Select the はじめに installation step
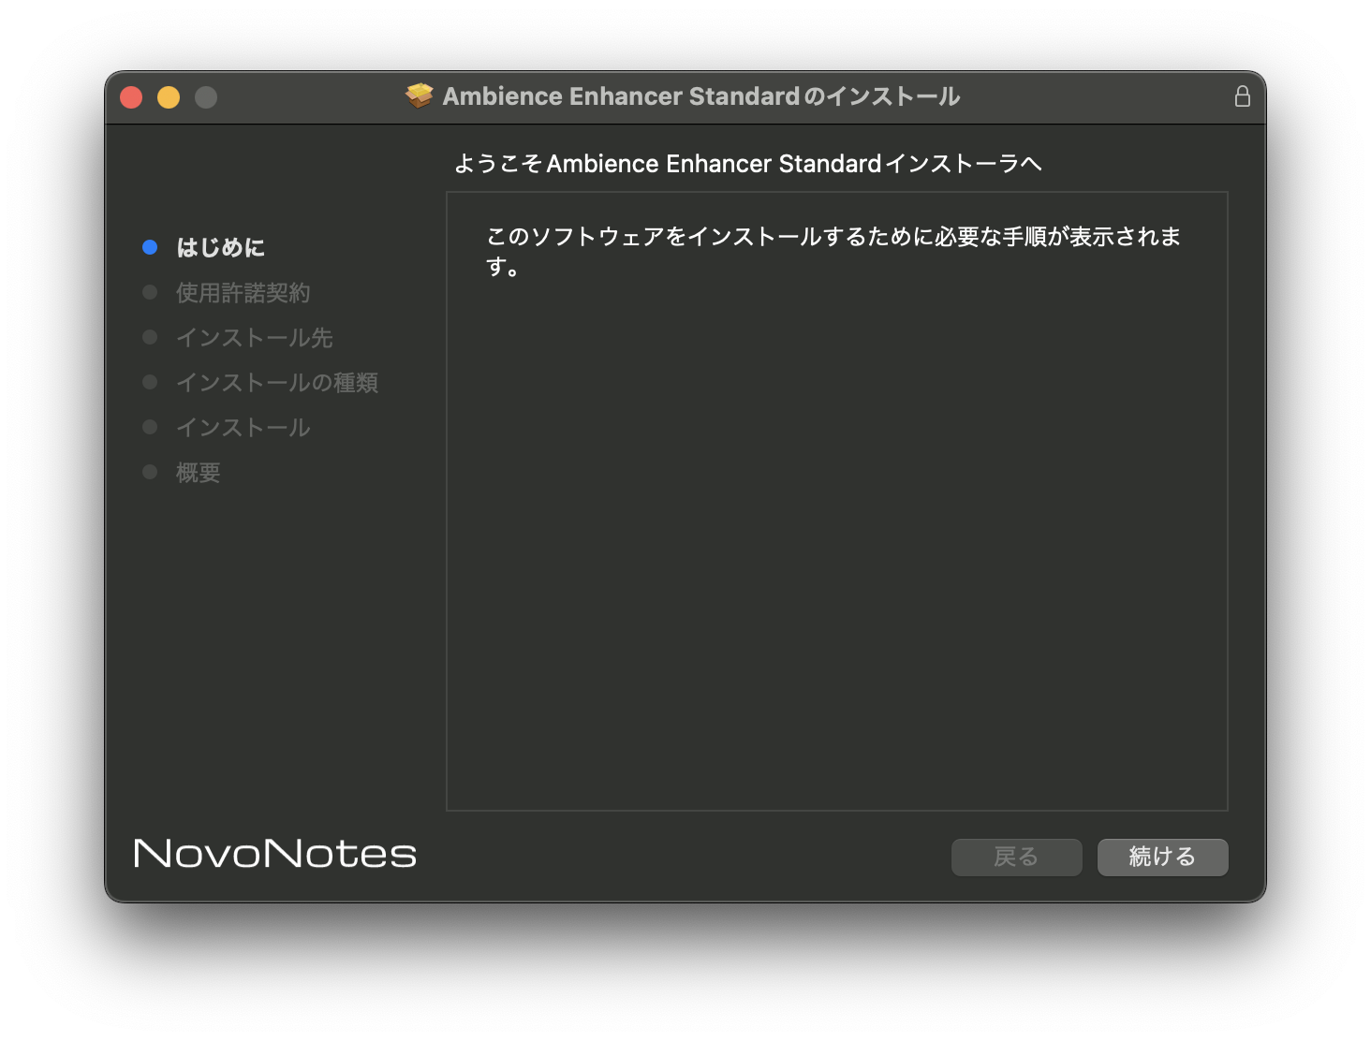This screenshot has height=1041, width=1371. (x=221, y=247)
